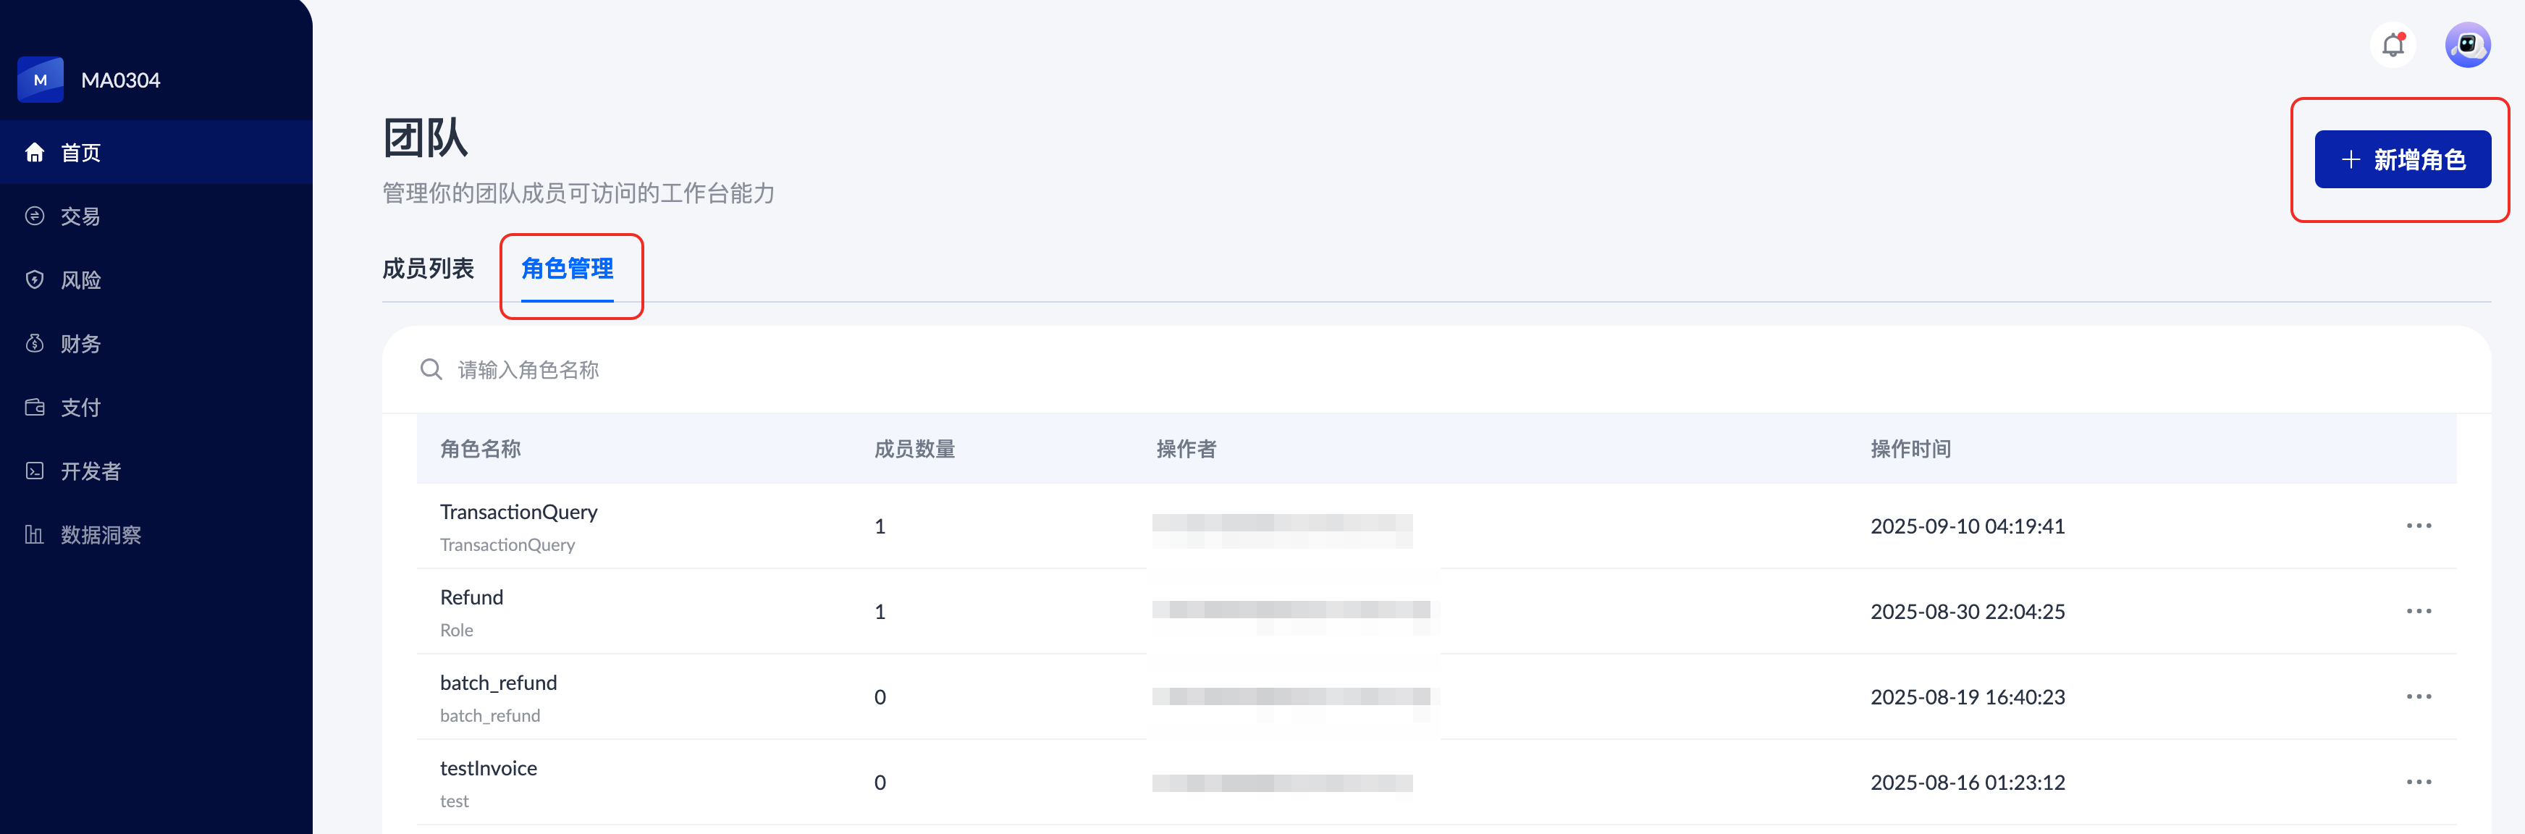Switch to the 成员列表 tab
This screenshot has height=834, width=2525.
pos(429,269)
